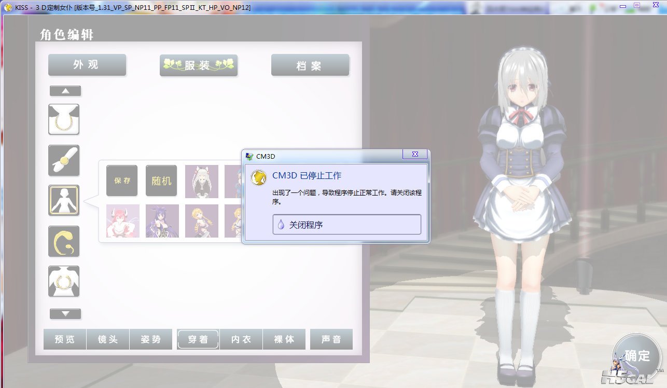
Task: Toggle the 穿着 clothed view mode
Action: (198, 339)
